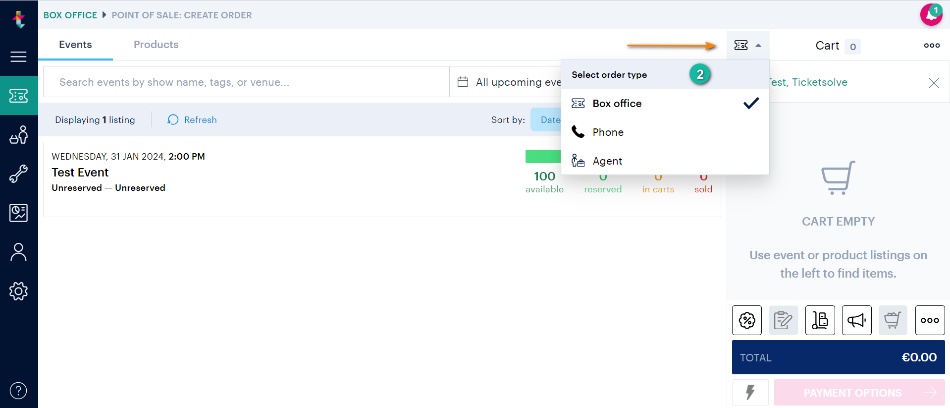This screenshot has height=408, width=950.
Task: Open the settings gear in sidebar
Action: point(18,291)
